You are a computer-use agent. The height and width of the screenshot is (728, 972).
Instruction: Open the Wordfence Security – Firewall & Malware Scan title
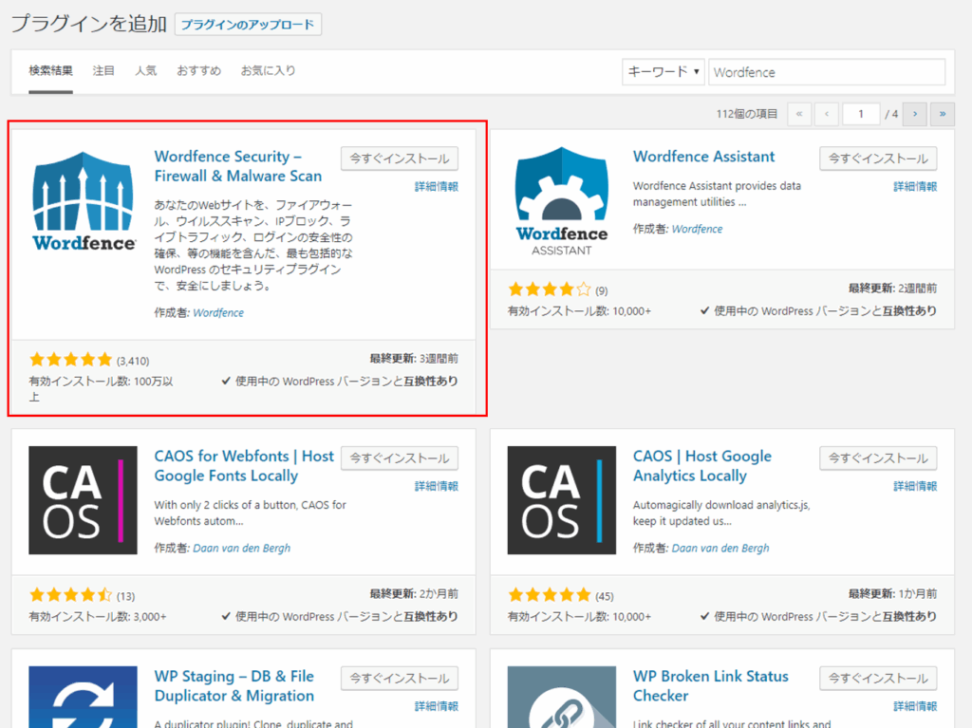(238, 166)
